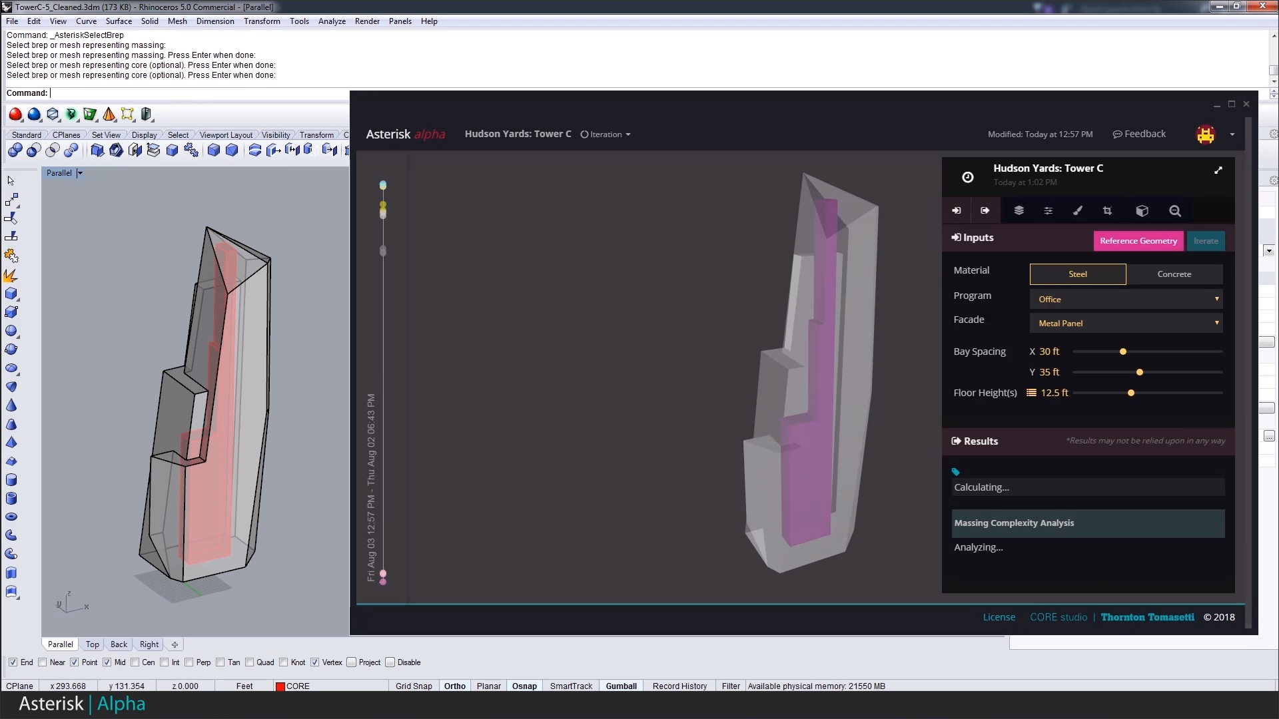Click the Floor Height list icon

click(1031, 393)
